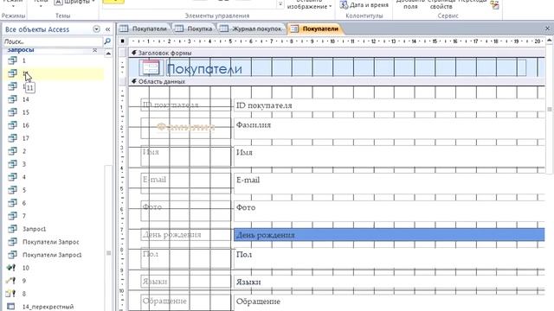
Task: Click the Заголовок формы section bar
Action: [x=337, y=53]
